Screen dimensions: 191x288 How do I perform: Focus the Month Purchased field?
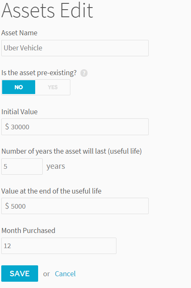59,246
